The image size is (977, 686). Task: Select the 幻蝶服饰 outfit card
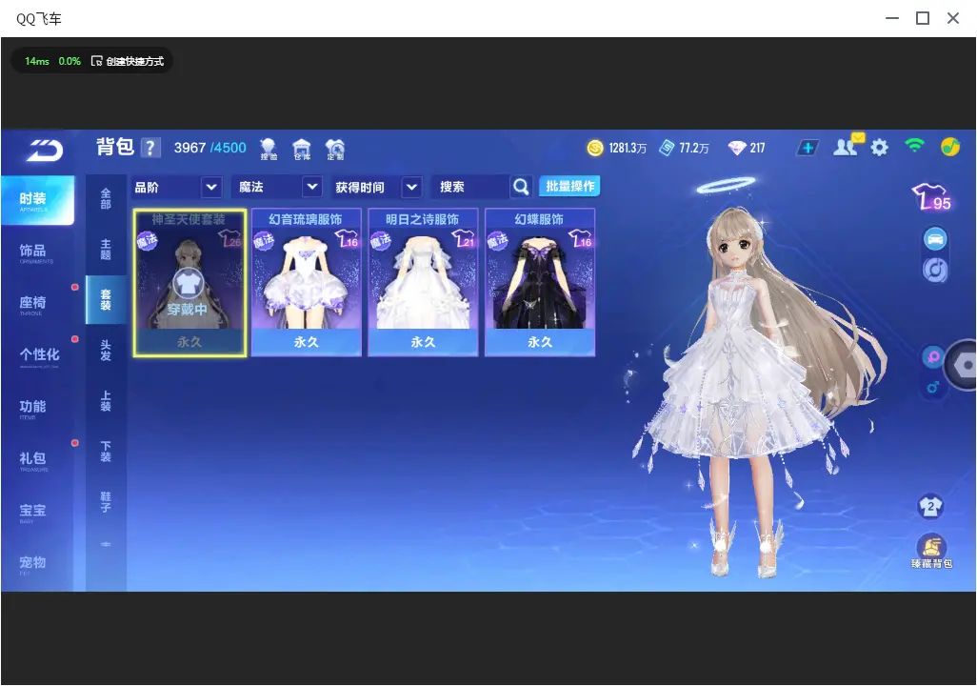pos(540,283)
